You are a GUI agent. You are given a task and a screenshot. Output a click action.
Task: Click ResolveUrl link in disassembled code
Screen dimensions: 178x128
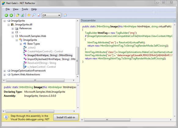(x=125, y=42)
